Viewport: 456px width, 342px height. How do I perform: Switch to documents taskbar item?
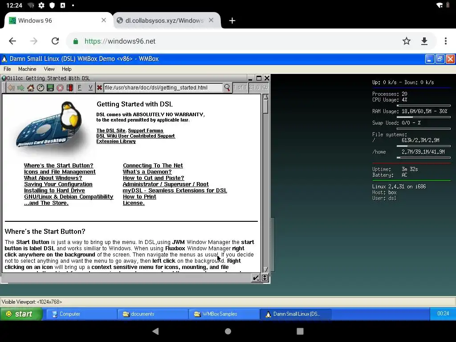(x=152, y=314)
